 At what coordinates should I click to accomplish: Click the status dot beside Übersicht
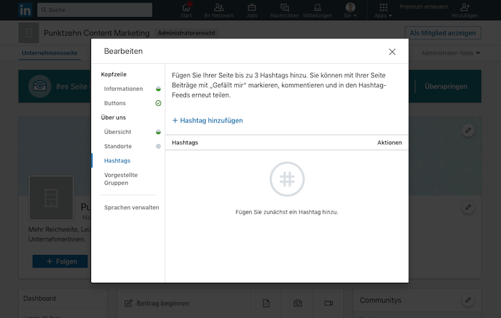click(x=158, y=132)
